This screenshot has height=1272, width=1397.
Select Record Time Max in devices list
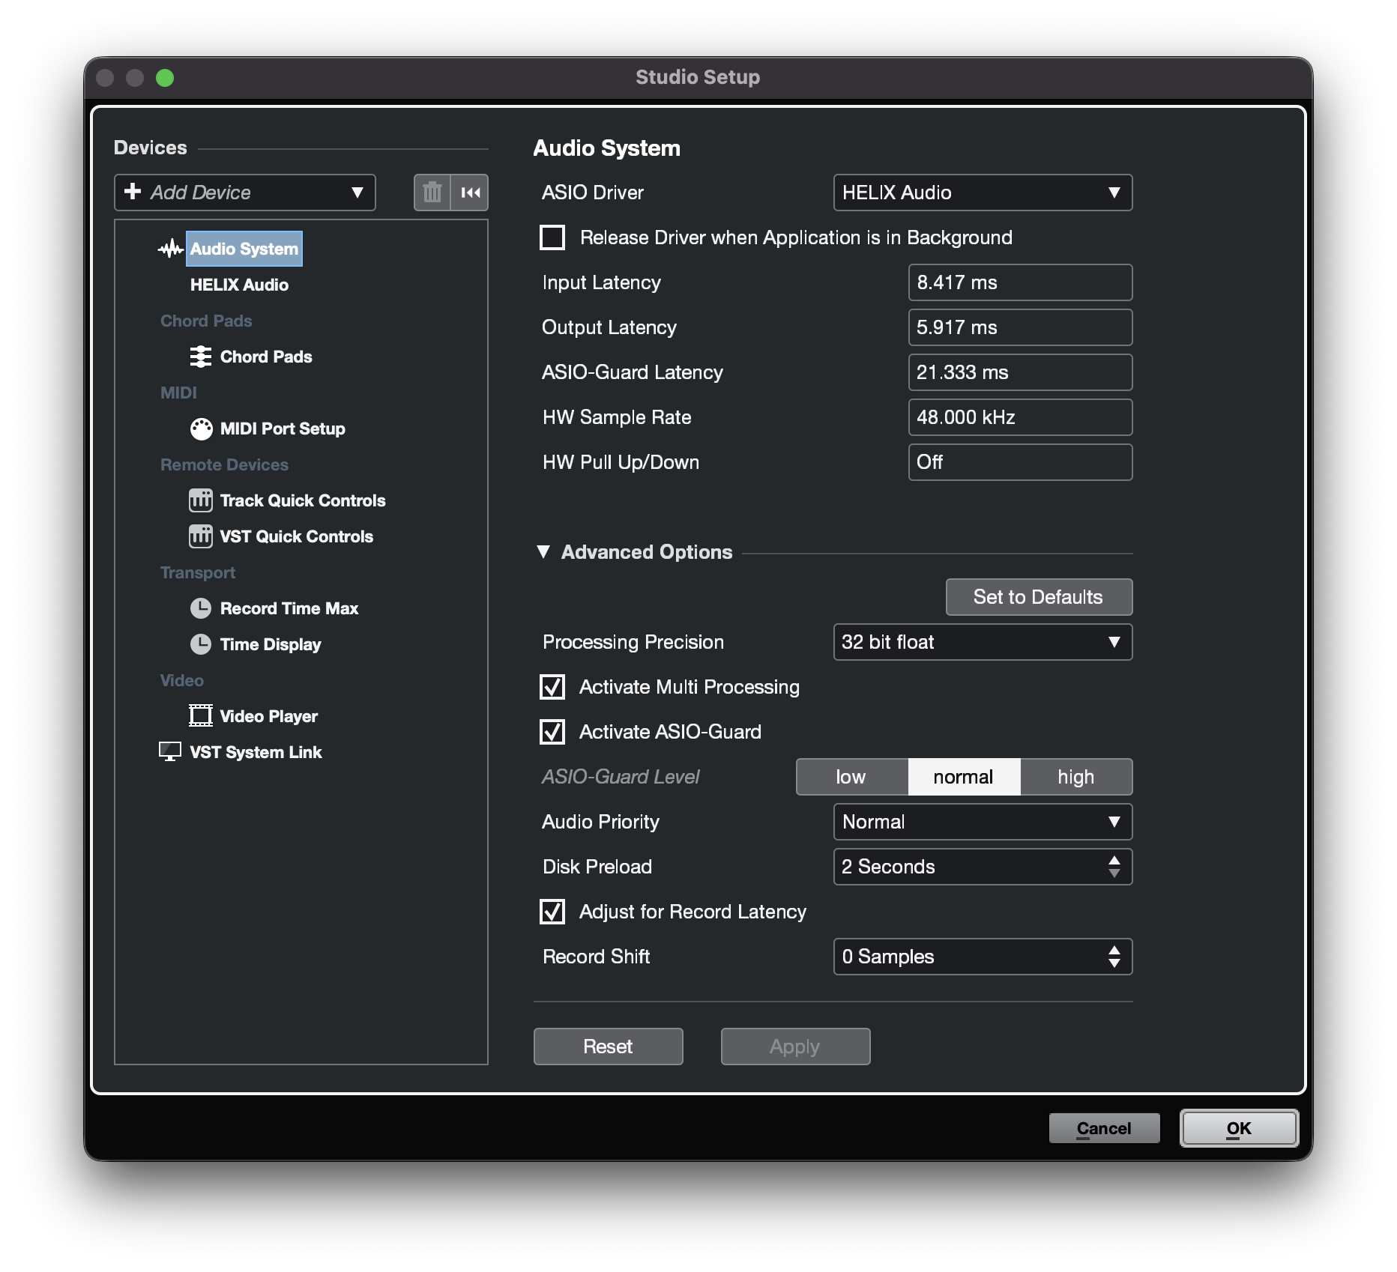click(x=289, y=608)
